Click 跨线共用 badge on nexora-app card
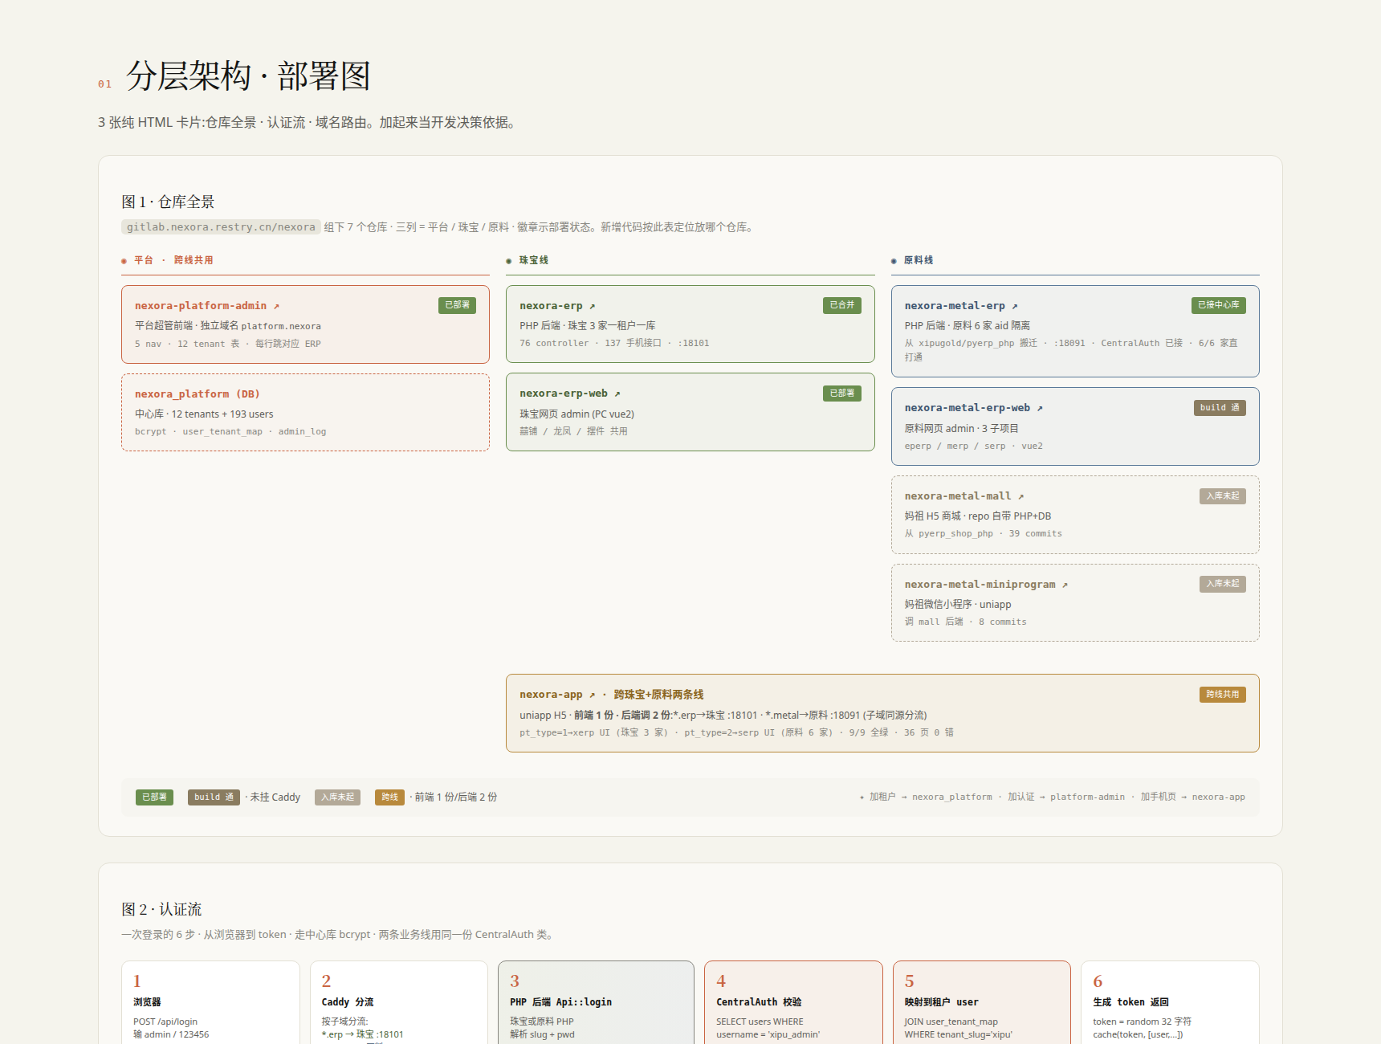Screen dimensions: 1381x1044 tap(1223, 695)
